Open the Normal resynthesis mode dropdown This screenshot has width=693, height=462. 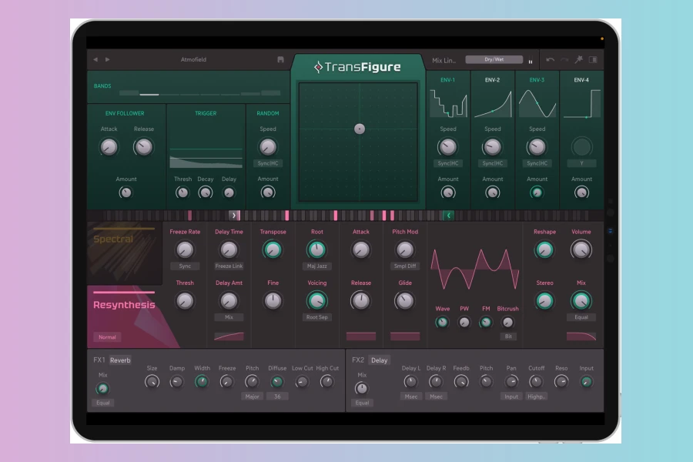coord(107,337)
